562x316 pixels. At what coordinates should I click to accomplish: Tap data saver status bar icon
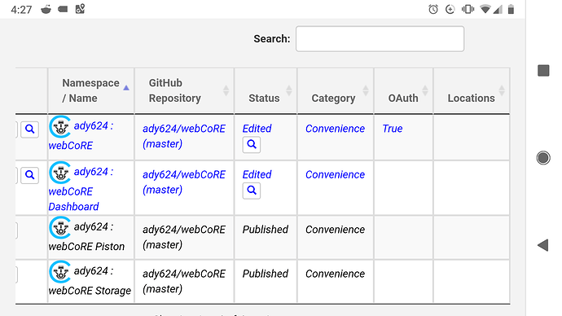(450, 9)
